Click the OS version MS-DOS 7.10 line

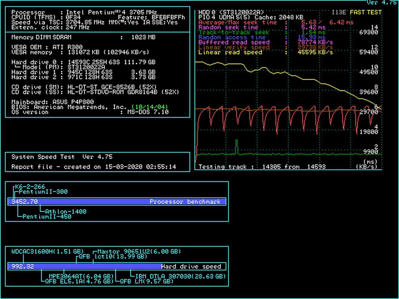coord(90,112)
